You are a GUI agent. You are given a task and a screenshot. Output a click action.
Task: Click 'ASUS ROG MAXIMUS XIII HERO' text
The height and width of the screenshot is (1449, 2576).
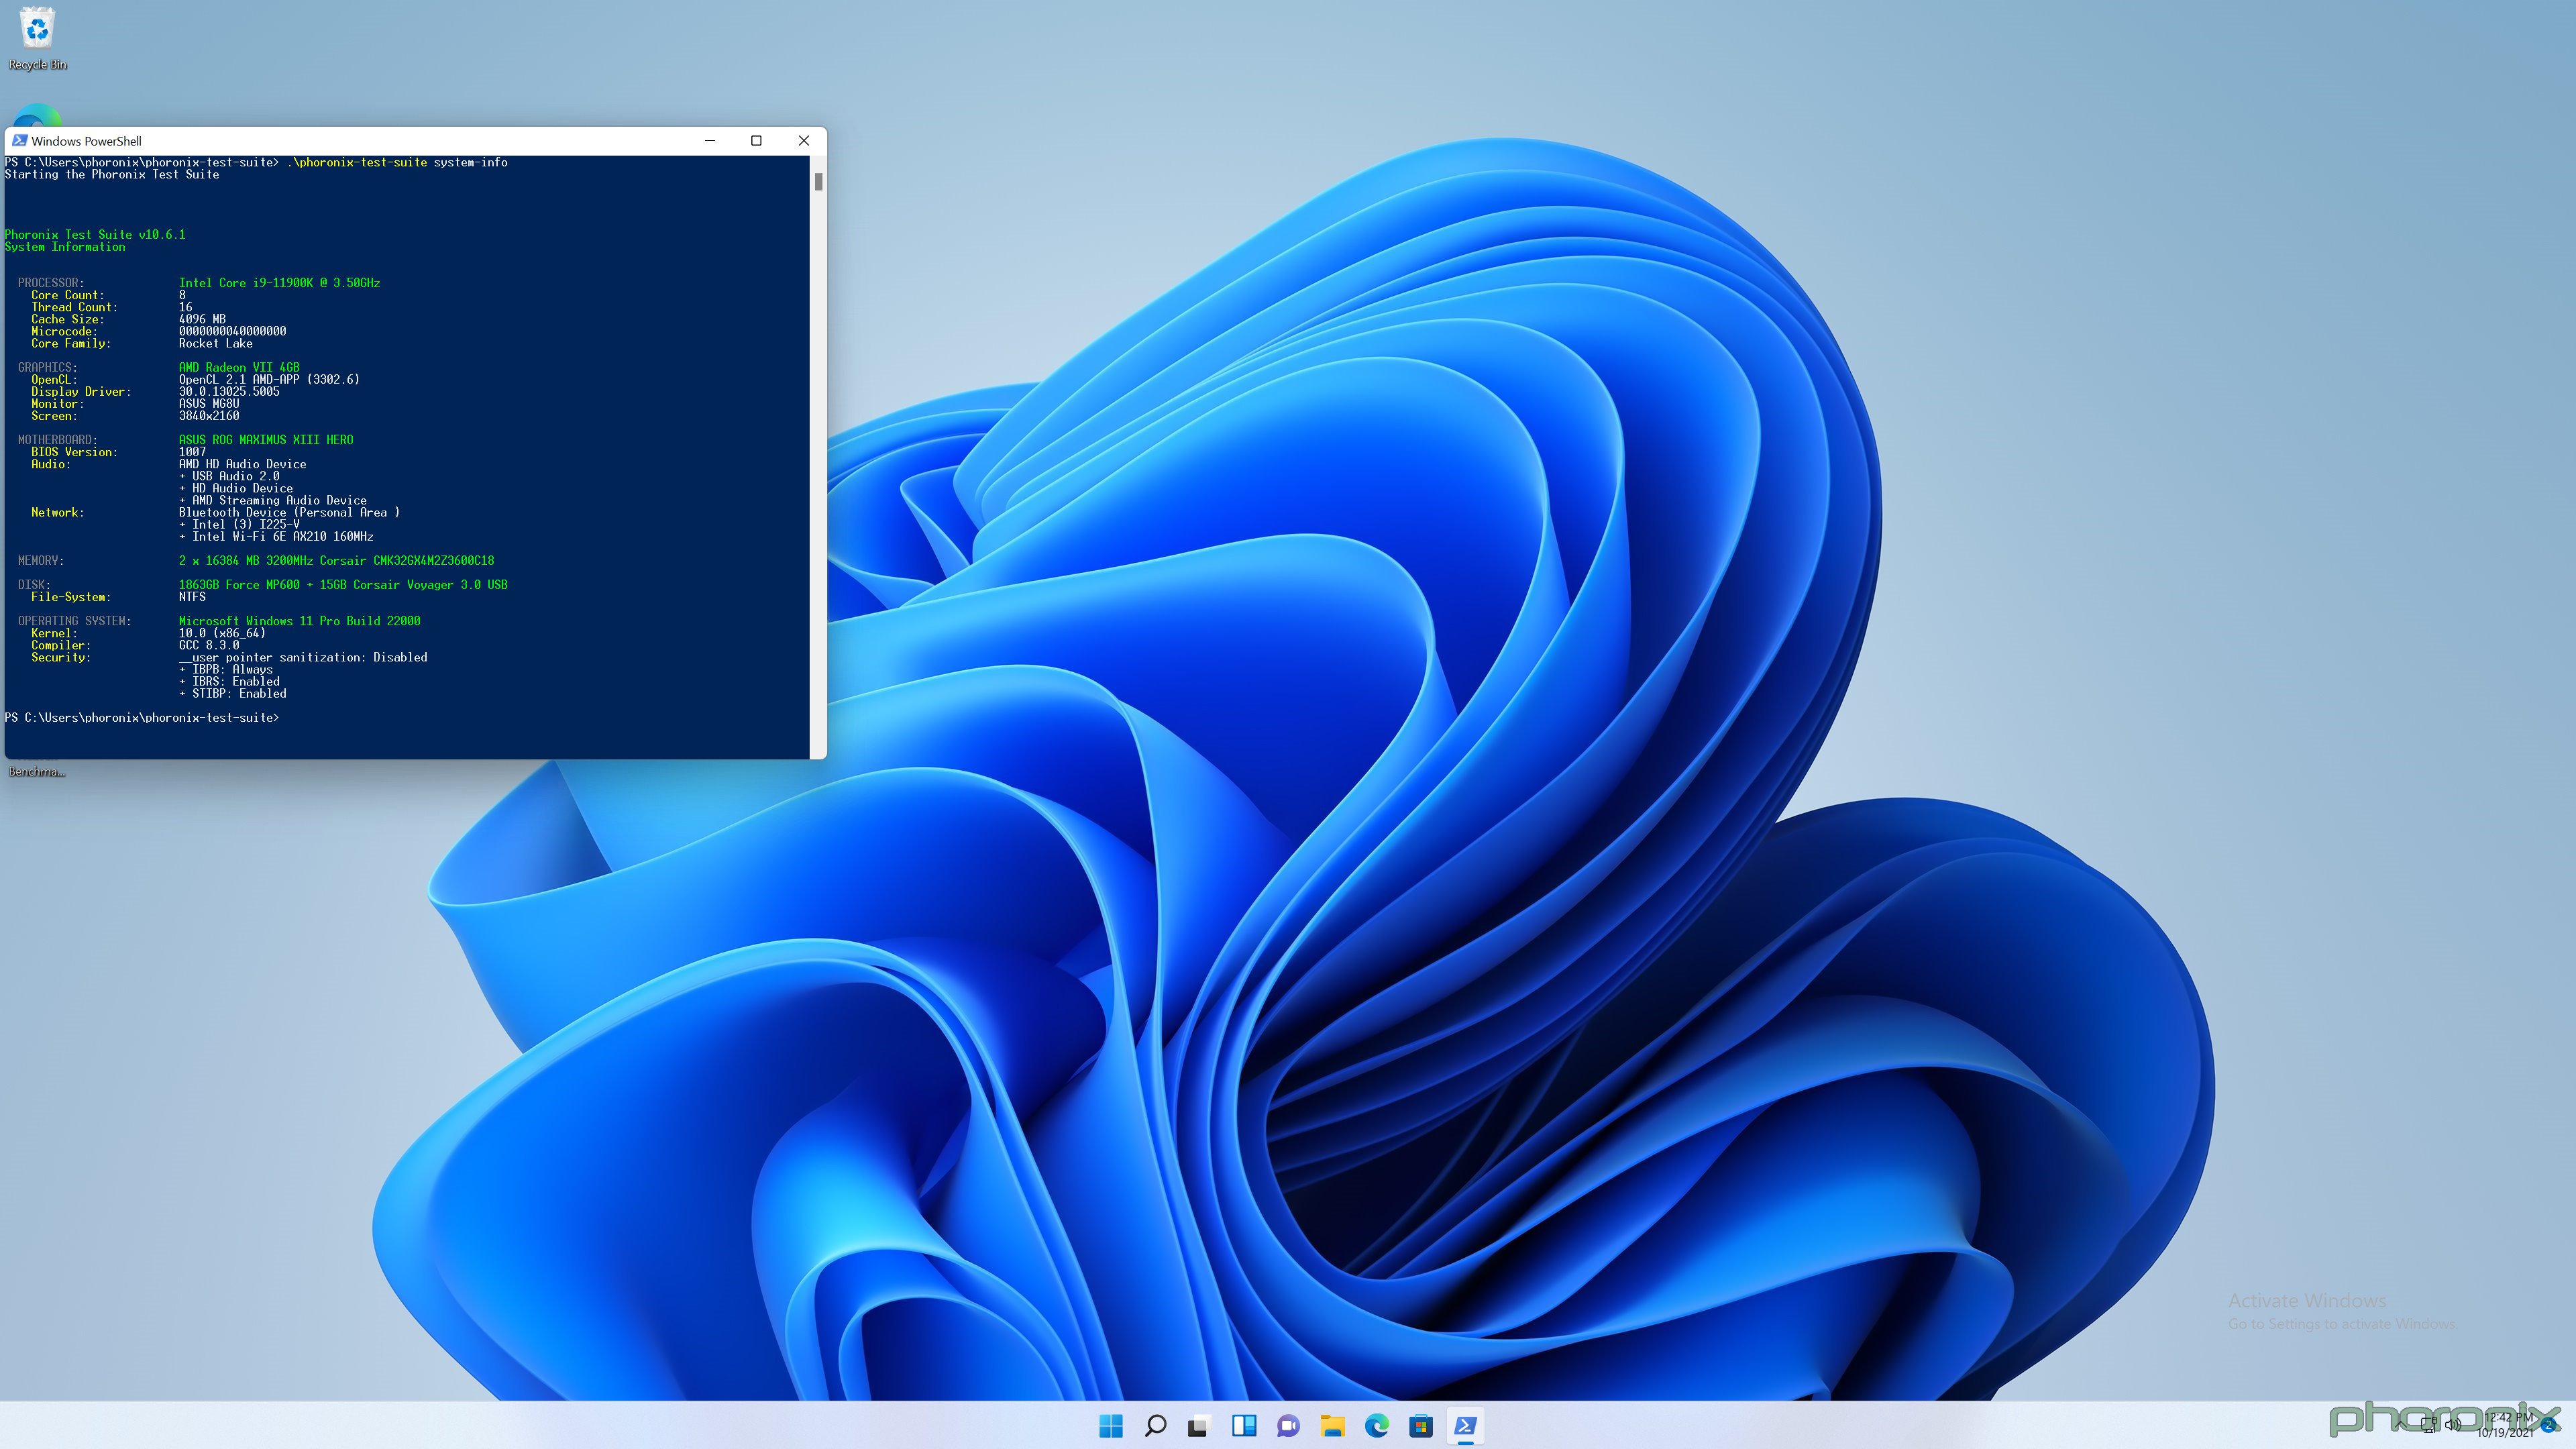(266, 440)
